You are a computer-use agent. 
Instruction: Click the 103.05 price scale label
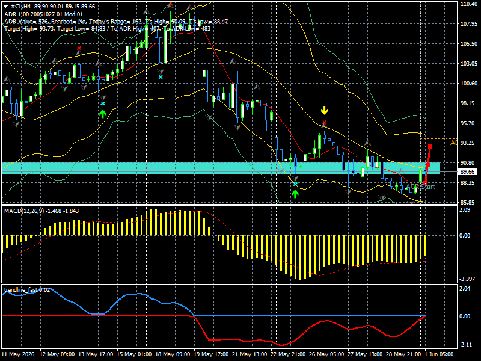(469, 64)
